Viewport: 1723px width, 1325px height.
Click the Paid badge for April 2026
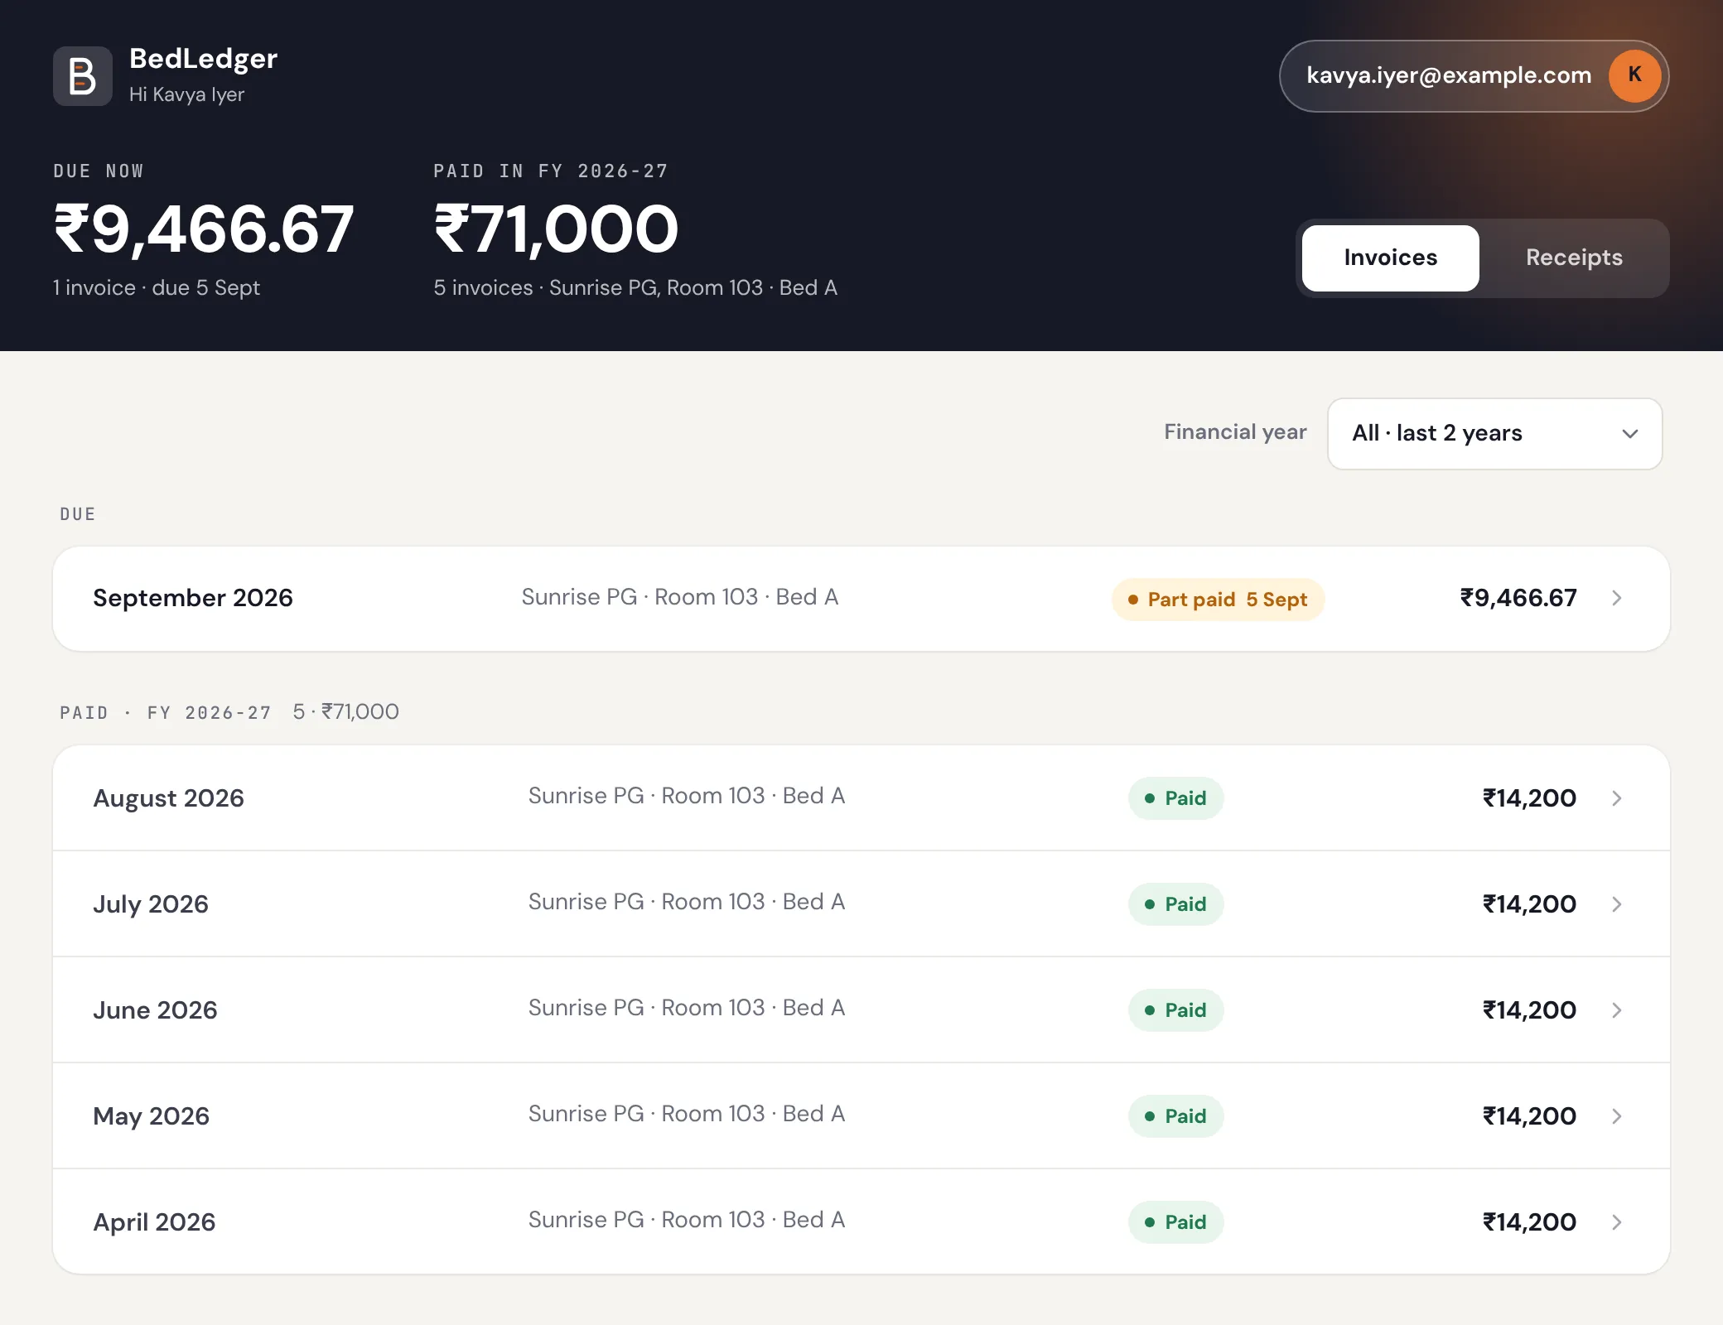[x=1175, y=1222]
